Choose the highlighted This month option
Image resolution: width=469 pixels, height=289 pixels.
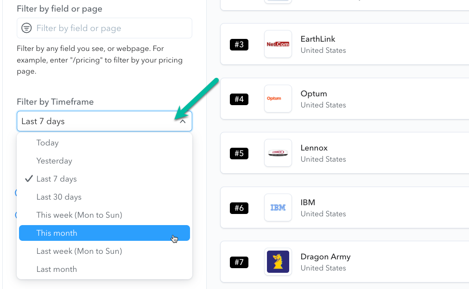click(57, 233)
